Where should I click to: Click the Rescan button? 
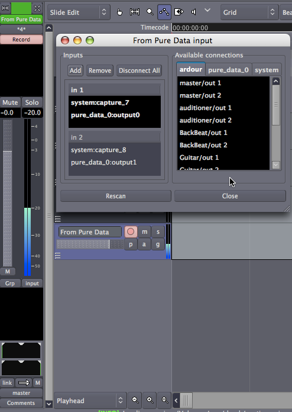tap(116, 196)
